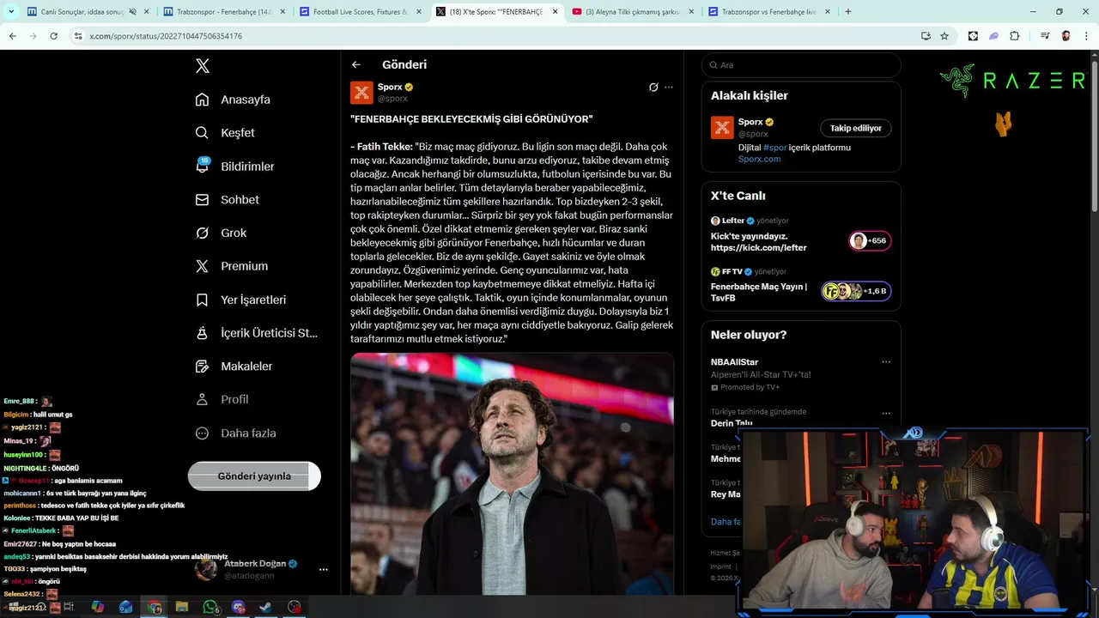The height and width of the screenshot is (618, 1099).
Task: Open WhatsApp in taskbar
Action: 210,607
